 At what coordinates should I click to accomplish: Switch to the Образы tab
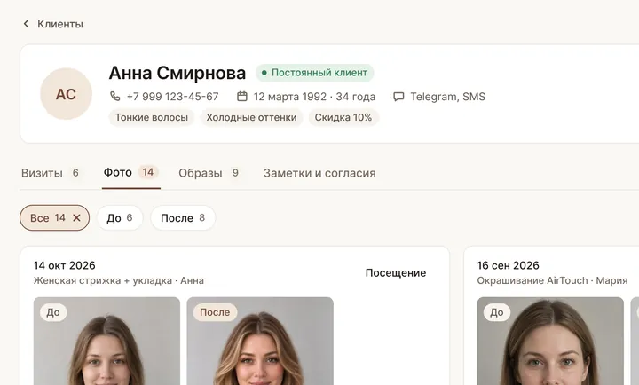(x=209, y=173)
